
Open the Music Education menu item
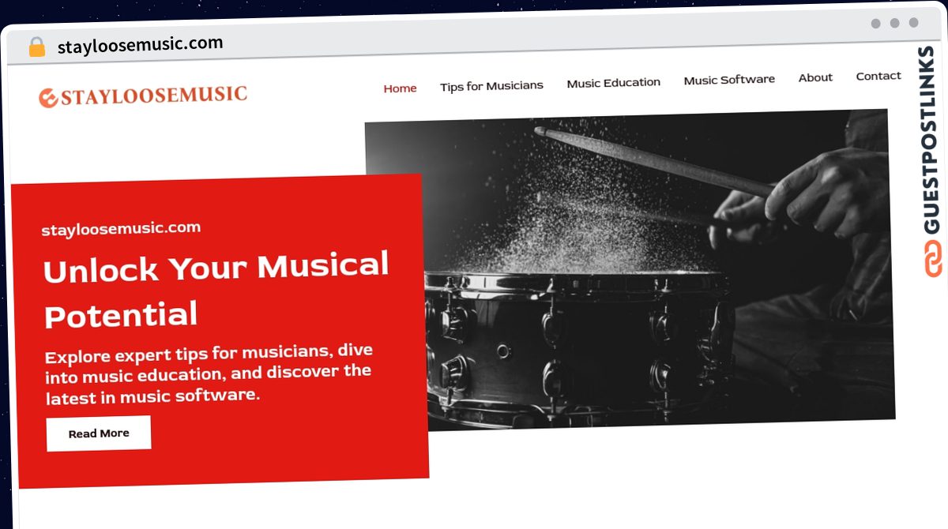coord(613,83)
